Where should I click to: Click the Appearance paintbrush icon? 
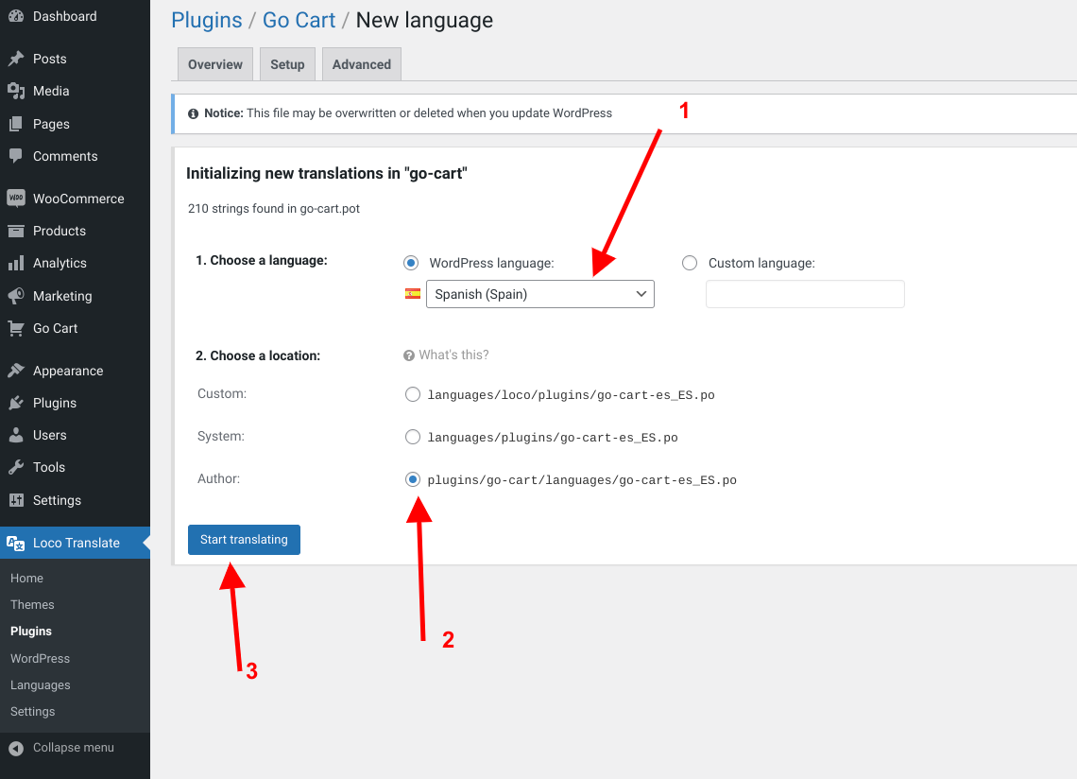tap(16, 371)
